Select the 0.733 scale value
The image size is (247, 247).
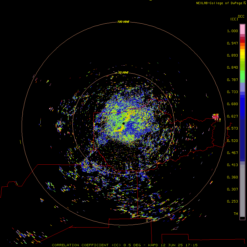coord(232,92)
